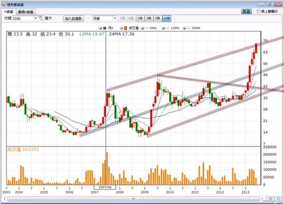
Task: Click the horizontal chart scrollbar thumb
Action: click(133, 199)
